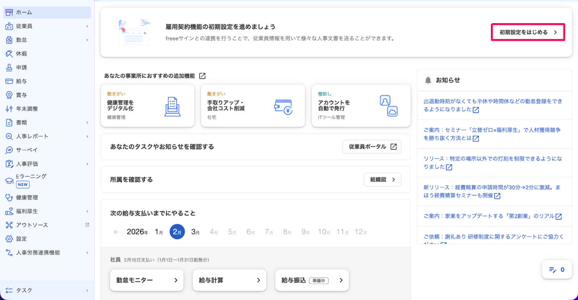The height and width of the screenshot is (300, 578).
Task: Open 健康管理をデジタル化 feature card
Action: pyautogui.click(x=148, y=106)
